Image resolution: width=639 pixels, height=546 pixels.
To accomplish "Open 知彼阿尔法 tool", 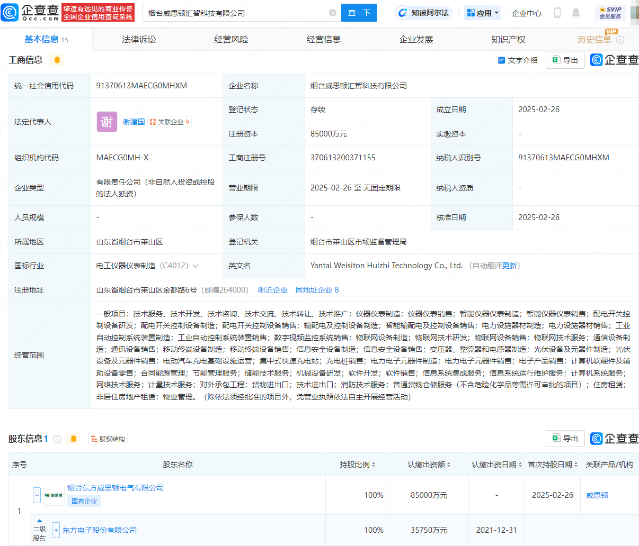I will coord(424,13).
